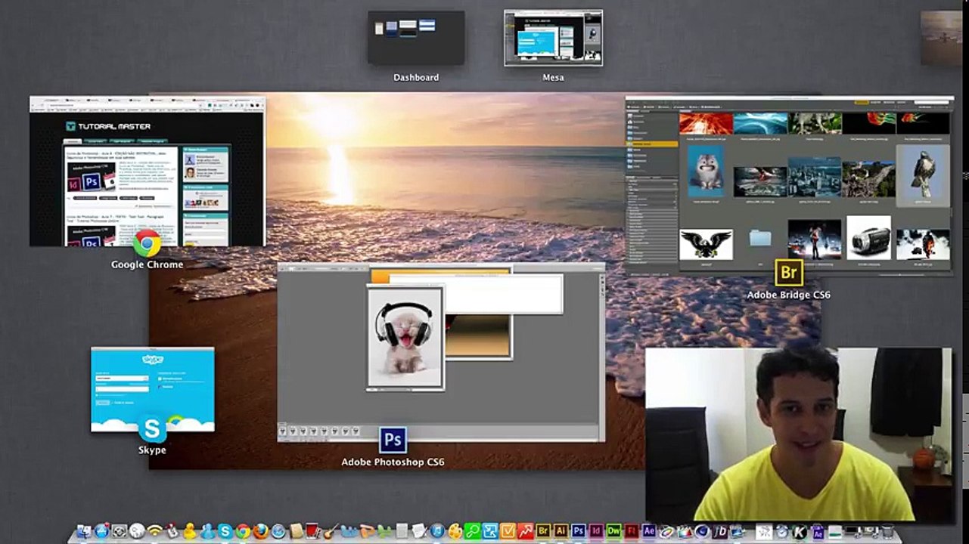Click the highlighted yellow folder in Bridge sidebar

[652, 144]
